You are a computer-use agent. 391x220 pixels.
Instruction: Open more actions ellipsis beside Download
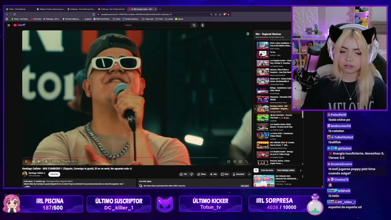pyautogui.click(x=249, y=174)
